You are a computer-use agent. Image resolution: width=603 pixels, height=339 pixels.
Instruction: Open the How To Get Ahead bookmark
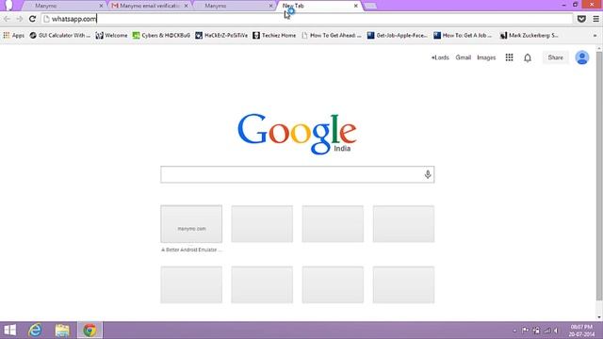pos(332,36)
